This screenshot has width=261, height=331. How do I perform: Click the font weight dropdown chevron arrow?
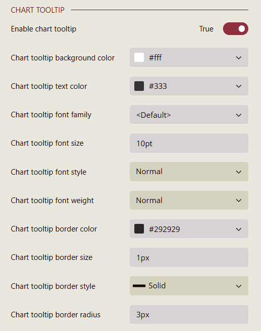coord(239,201)
